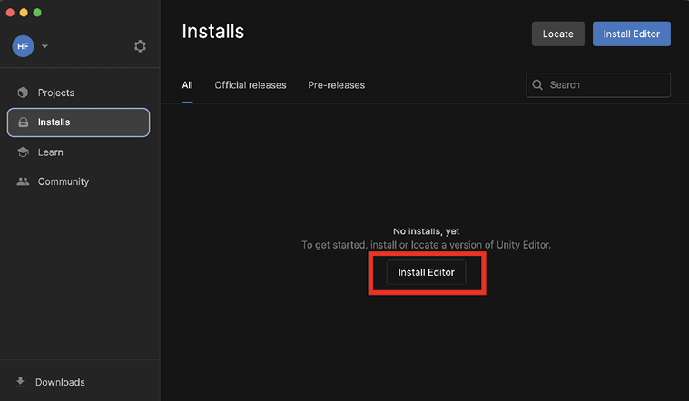This screenshot has width=689, height=401.
Task: Select Installs in the sidebar
Action: pyautogui.click(x=78, y=122)
